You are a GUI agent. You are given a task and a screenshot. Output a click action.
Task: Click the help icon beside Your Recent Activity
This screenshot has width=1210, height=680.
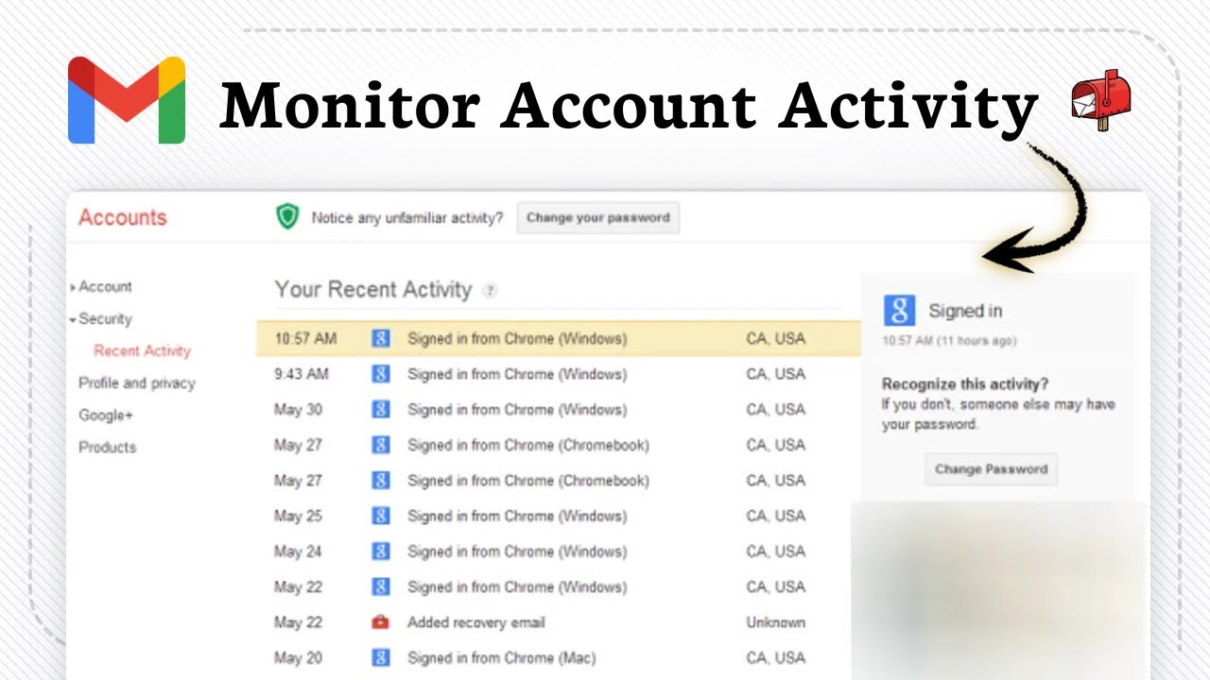coord(490,291)
